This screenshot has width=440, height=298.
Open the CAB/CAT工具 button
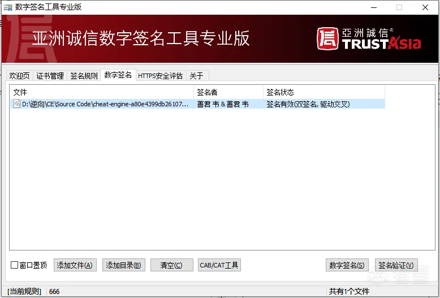(219, 265)
